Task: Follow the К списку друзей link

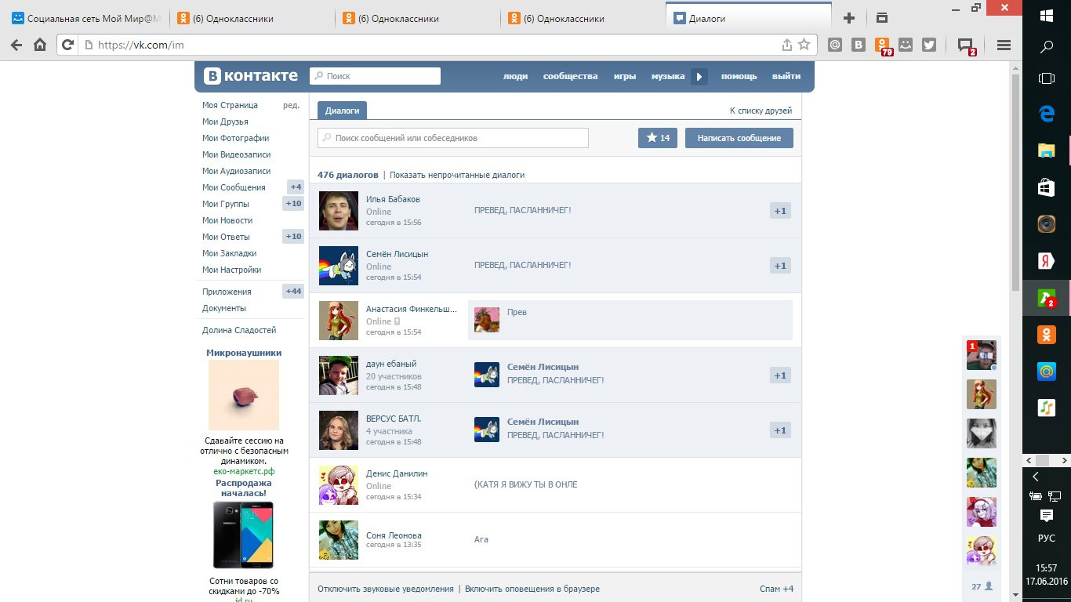Action: point(761,111)
